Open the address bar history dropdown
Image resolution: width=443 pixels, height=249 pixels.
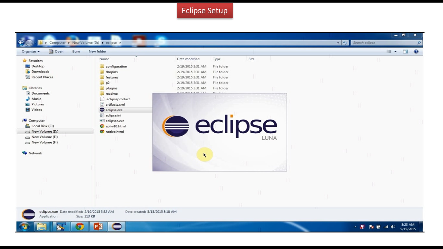click(338, 43)
